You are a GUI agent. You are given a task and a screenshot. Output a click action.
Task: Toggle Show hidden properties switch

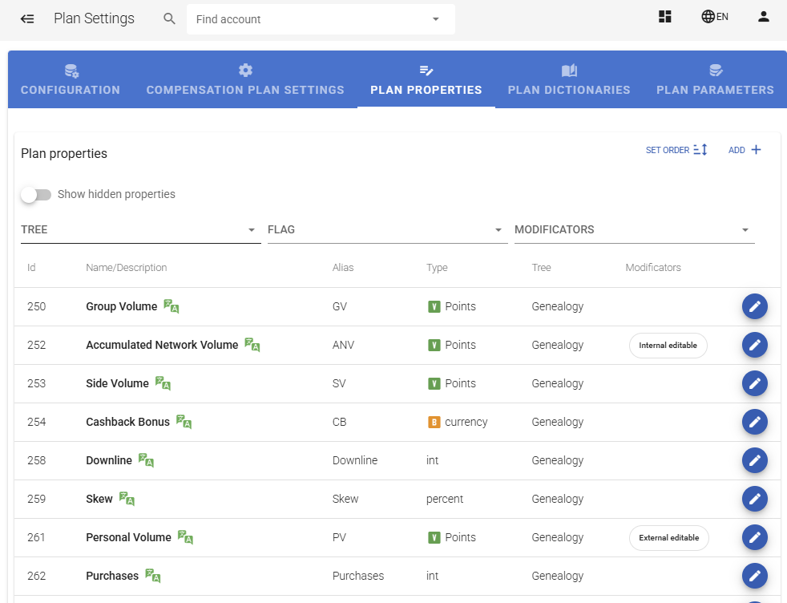[x=35, y=194]
